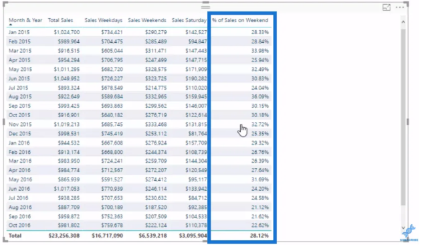Select the Apr 2015 row label

(19, 60)
